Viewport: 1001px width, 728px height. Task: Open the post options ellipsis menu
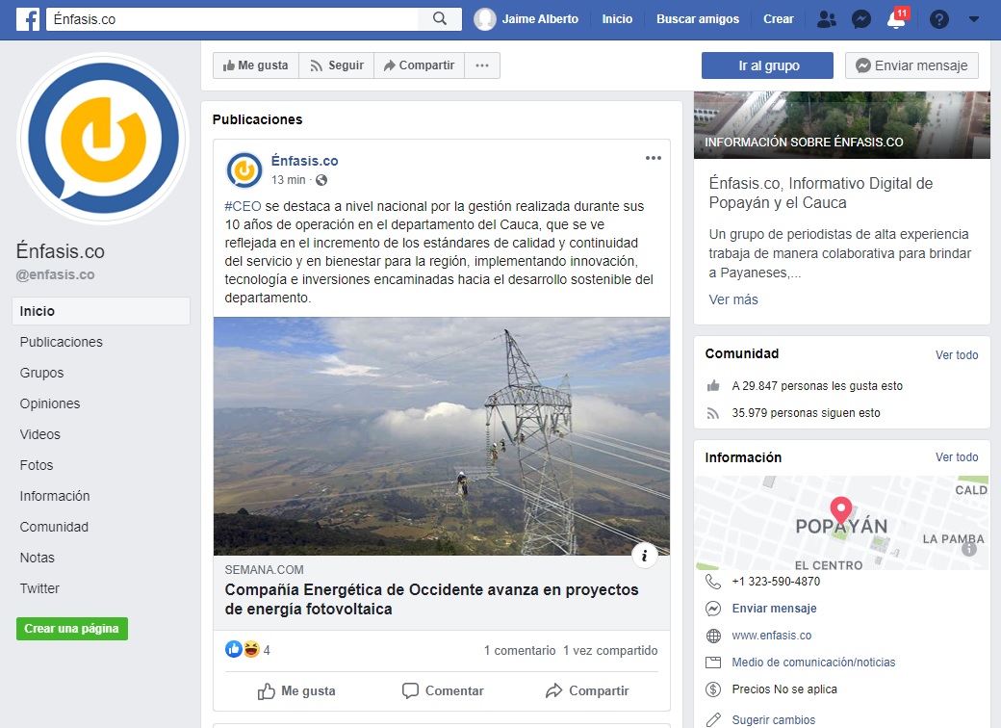click(654, 158)
